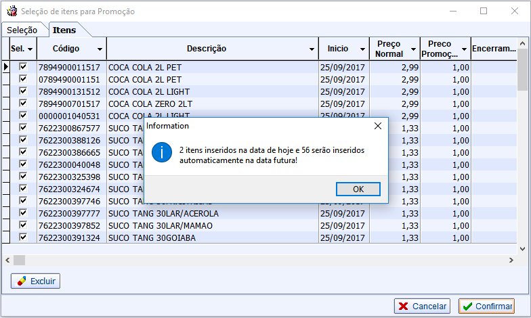Click the application icon in the title bar
This screenshot has width=531, height=318.
pos(11,11)
